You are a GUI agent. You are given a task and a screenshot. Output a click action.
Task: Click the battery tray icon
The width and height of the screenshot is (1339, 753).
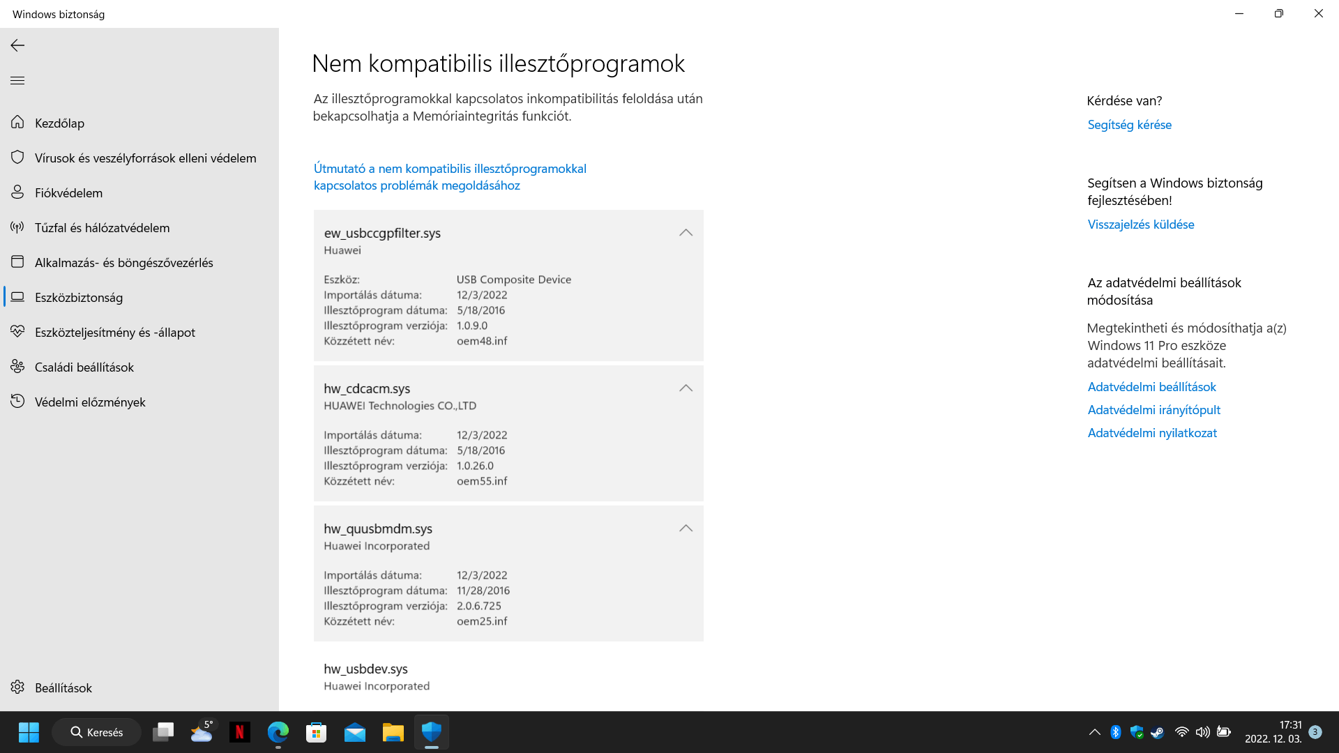pyautogui.click(x=1224, y=732)
